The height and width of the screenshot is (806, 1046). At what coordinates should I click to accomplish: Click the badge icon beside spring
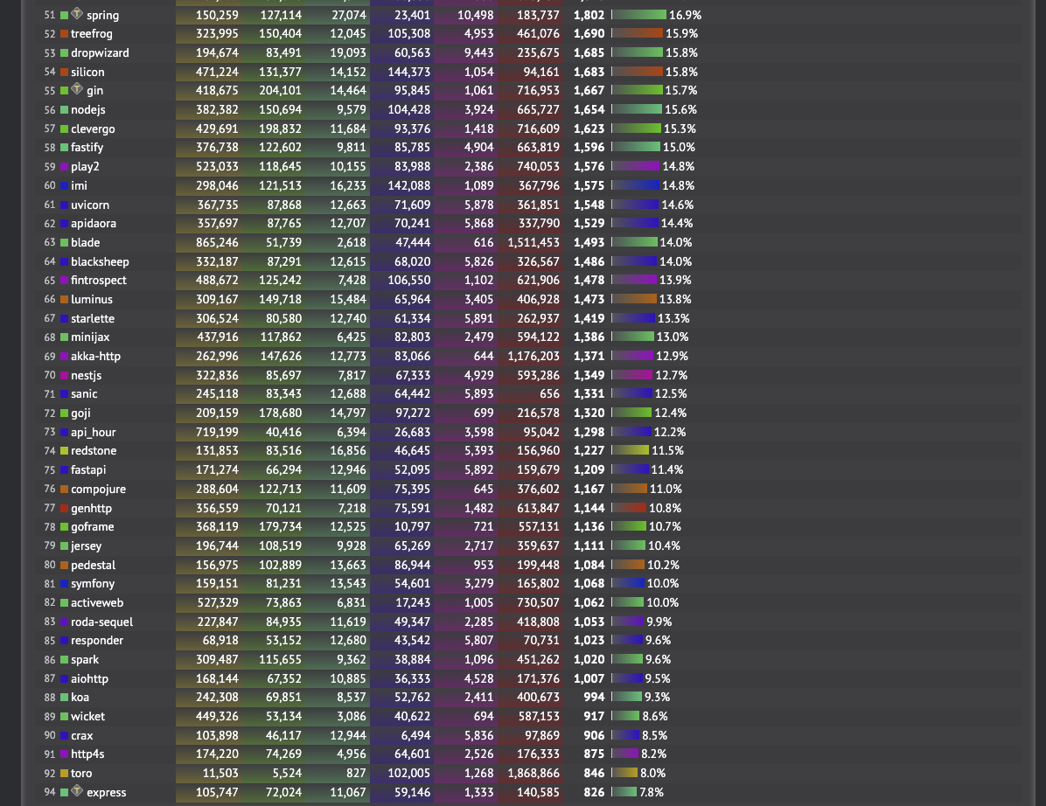click(x=77, y=13)
